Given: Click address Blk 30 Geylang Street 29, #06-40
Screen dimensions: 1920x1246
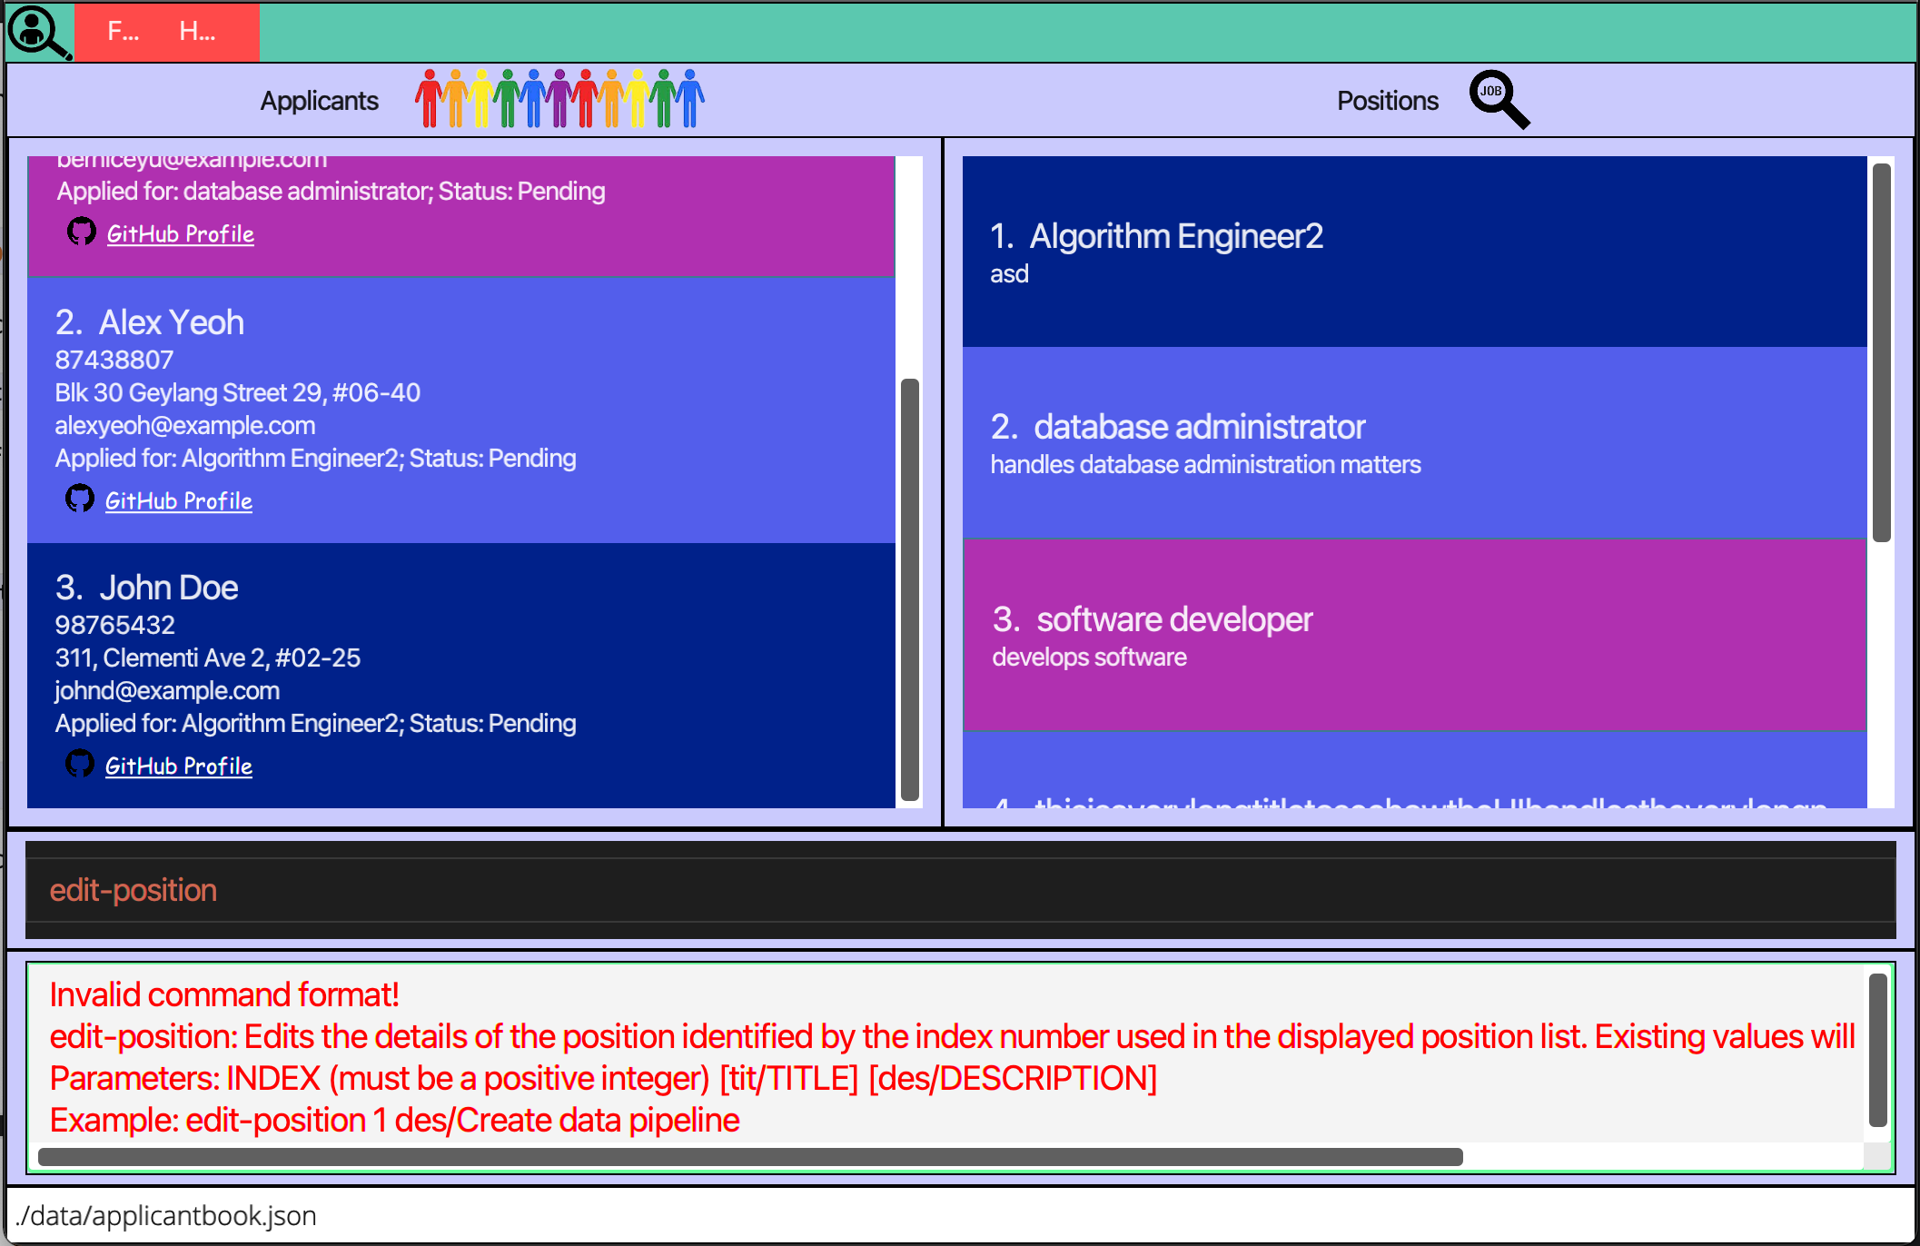Looking at the screenshot, I should click(237, 392).
